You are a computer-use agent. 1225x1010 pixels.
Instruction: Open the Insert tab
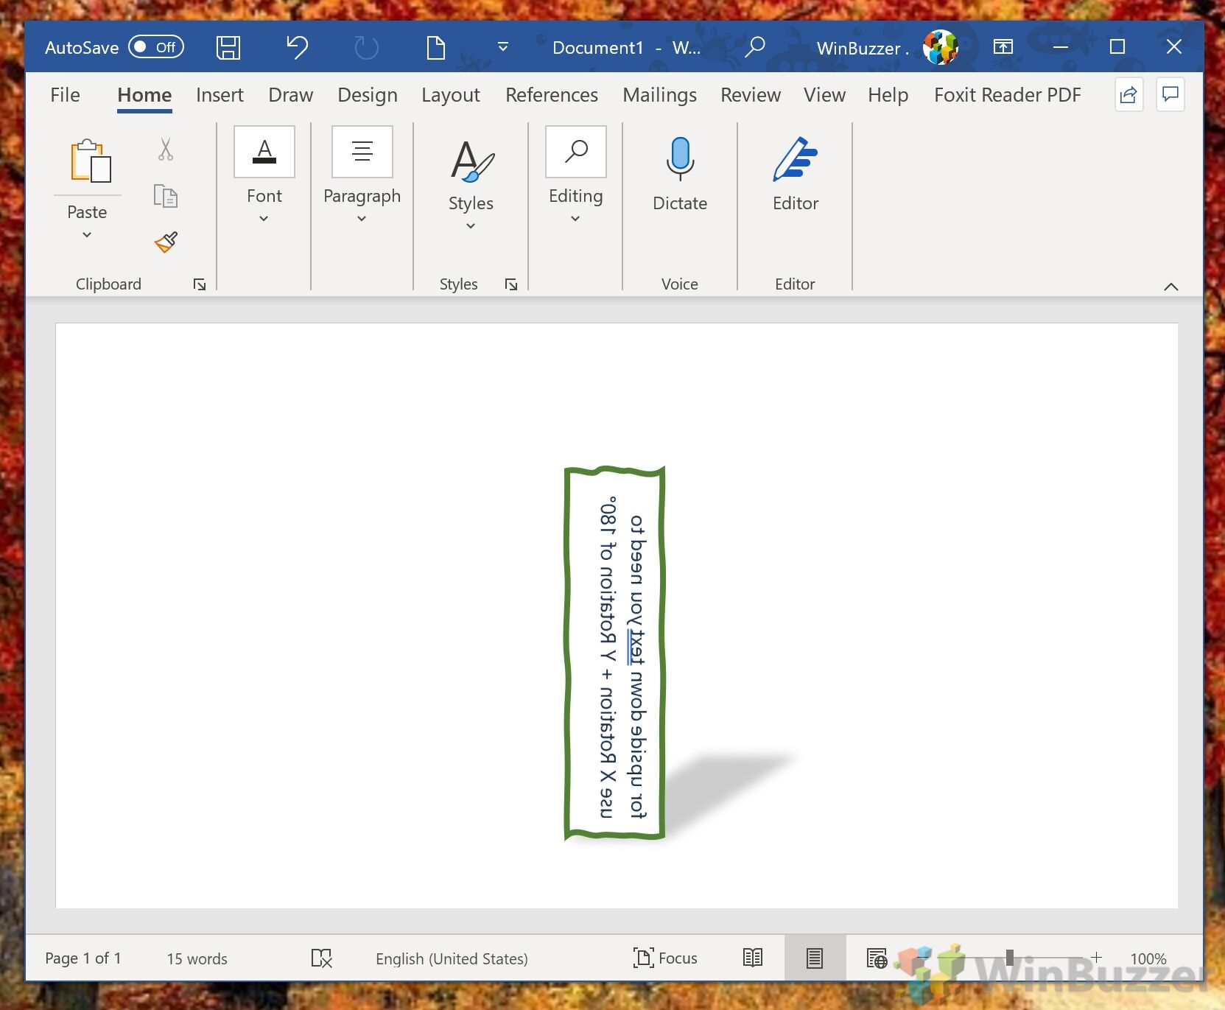(x=220, y=95)
